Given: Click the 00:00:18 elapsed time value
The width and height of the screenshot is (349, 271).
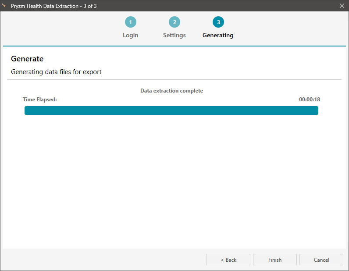Looking at the screenshot, I should point(309,100).
